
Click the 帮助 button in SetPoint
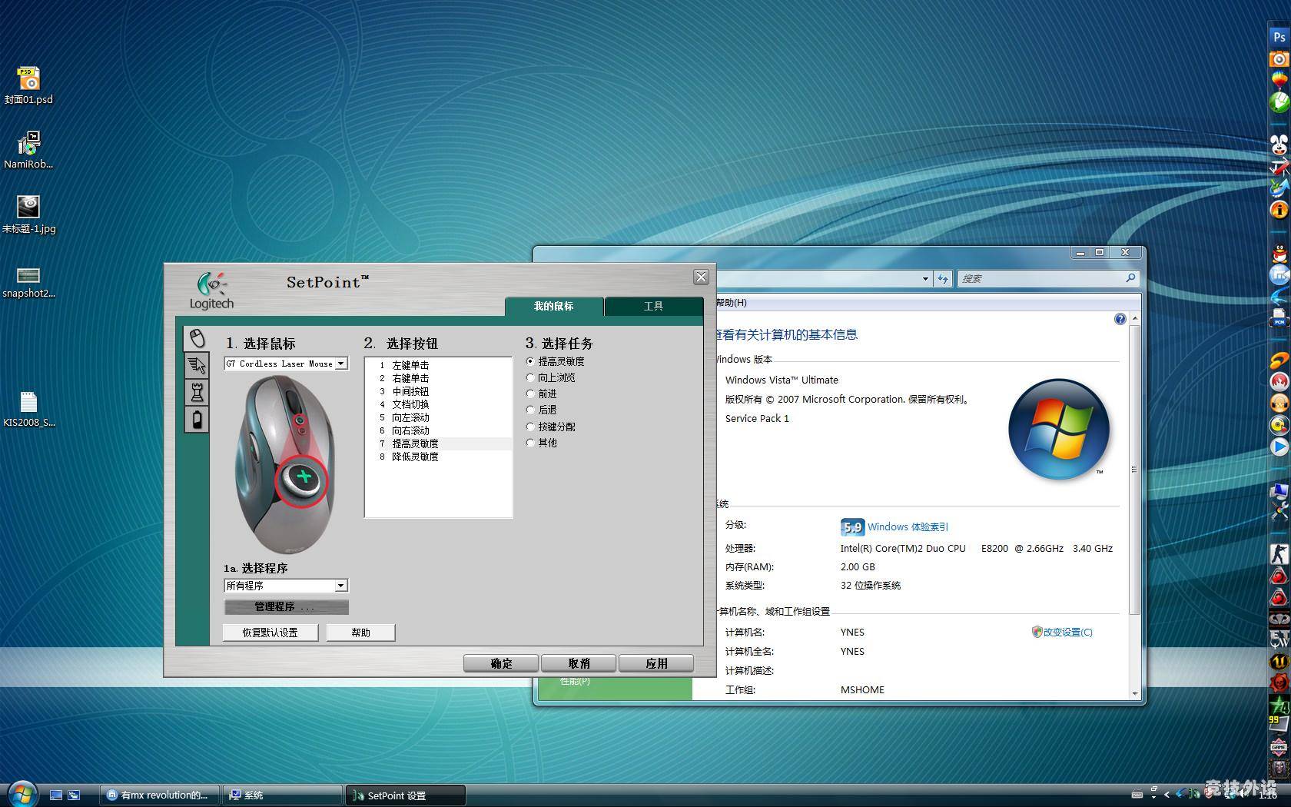click(x=361, y=633)
